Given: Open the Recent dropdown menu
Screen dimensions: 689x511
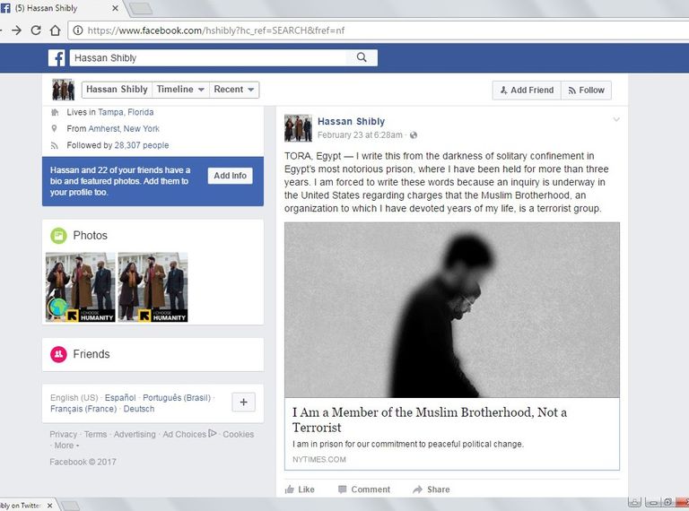Looking at the screenshot, I should [234, 90].
